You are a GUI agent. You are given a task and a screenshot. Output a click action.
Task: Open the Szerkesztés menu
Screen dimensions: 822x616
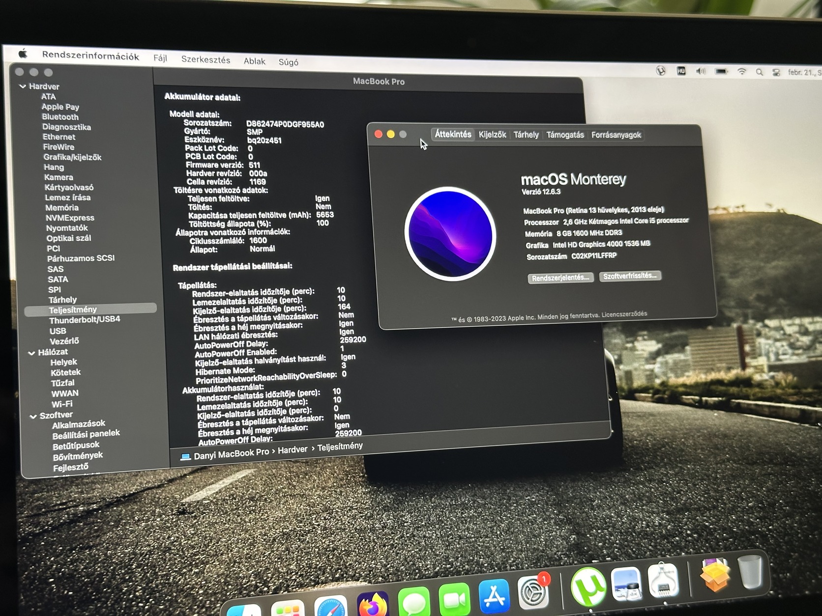tap(205, 59)
